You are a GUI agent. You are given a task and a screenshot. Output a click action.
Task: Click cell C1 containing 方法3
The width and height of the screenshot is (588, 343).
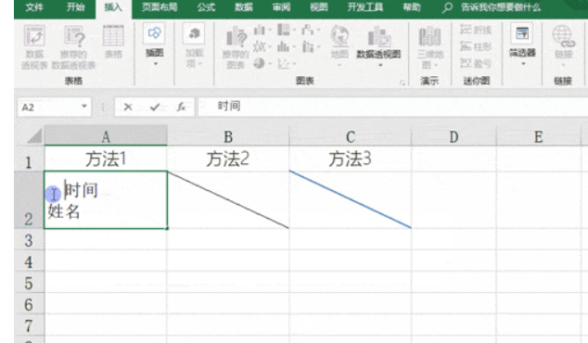tap(351, 159)
